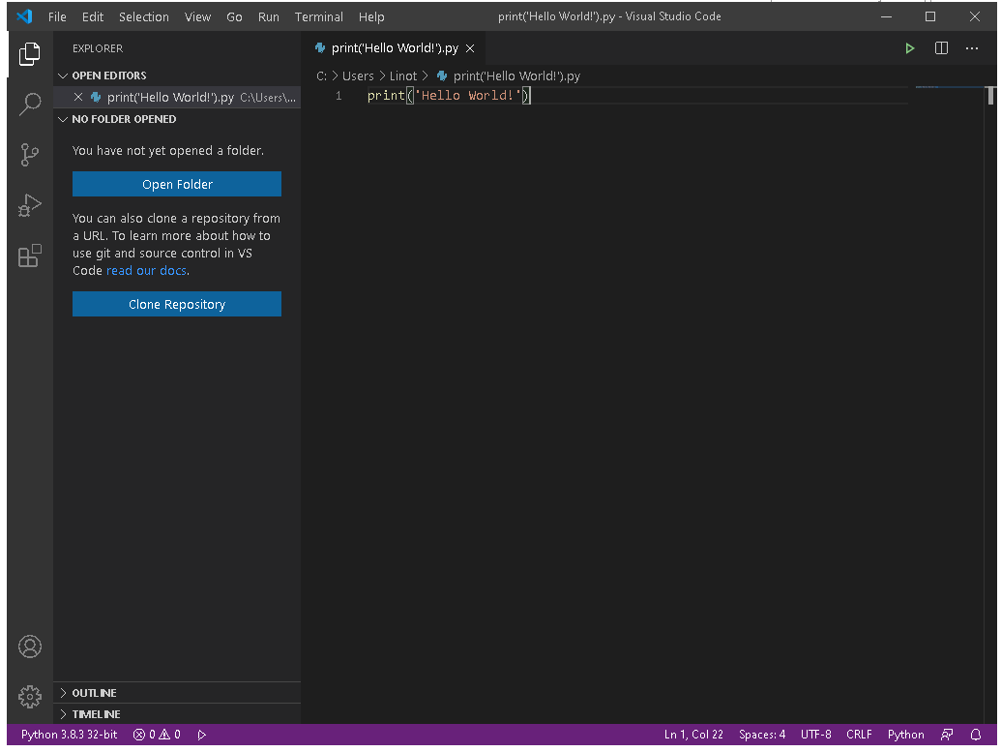The image size is (1001, 752).
Task: Click line number 1 in gutter
Action: [339, 96]
